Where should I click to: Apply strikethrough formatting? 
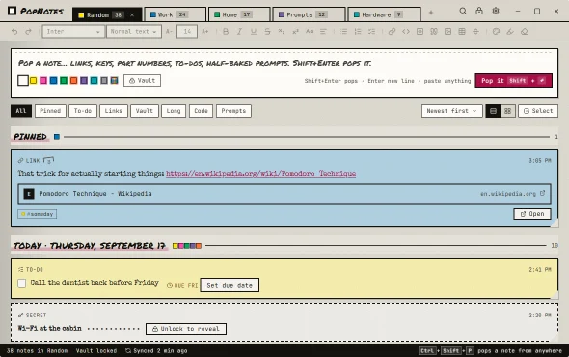pyautogui.click(x=267, y=32)
